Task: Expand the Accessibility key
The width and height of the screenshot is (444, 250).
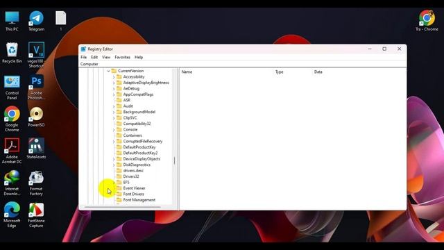Action: pos(114,77)
